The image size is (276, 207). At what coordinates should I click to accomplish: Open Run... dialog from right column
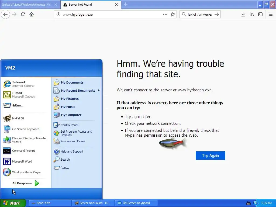pos(77,168)
